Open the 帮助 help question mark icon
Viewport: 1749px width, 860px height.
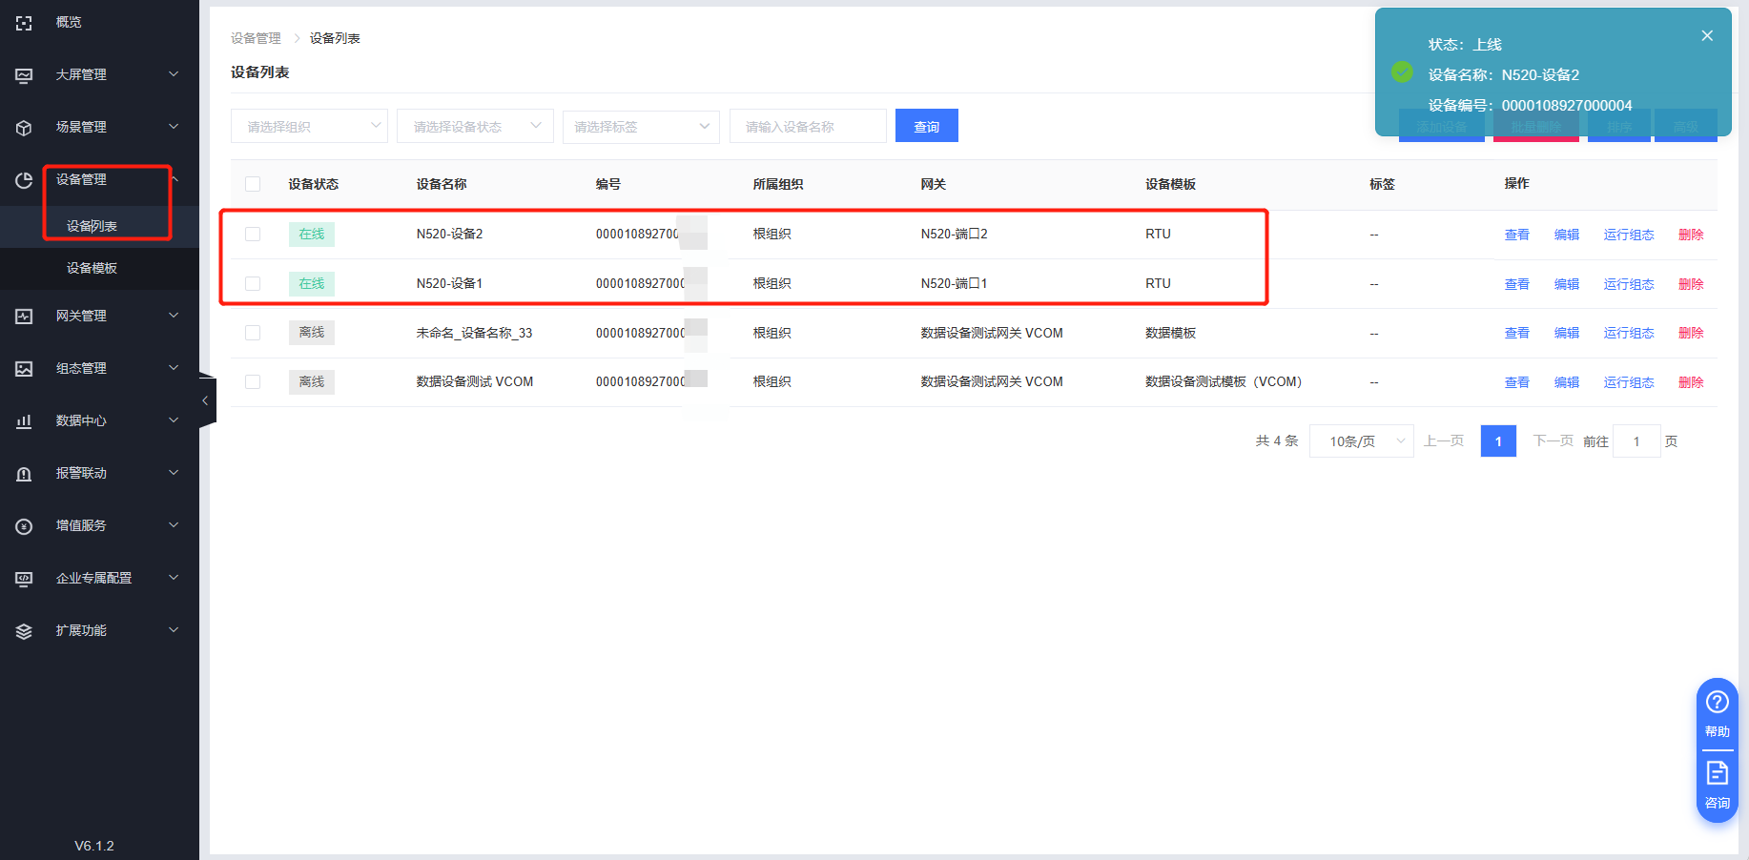pos(1717,703)
